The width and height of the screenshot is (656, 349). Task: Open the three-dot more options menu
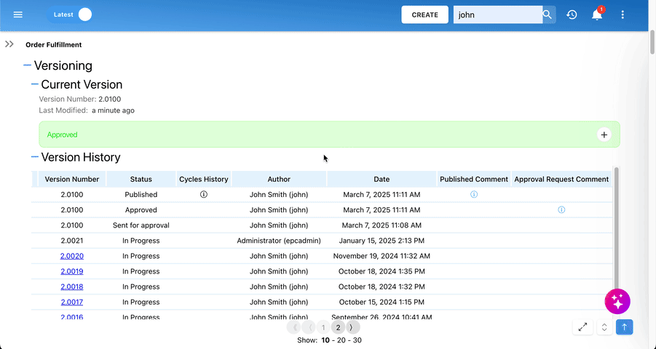623,15
